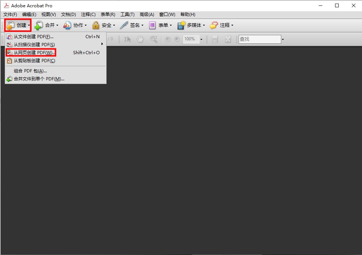
Task: Click the 签名 pen icon
Action: click(124, 25)
